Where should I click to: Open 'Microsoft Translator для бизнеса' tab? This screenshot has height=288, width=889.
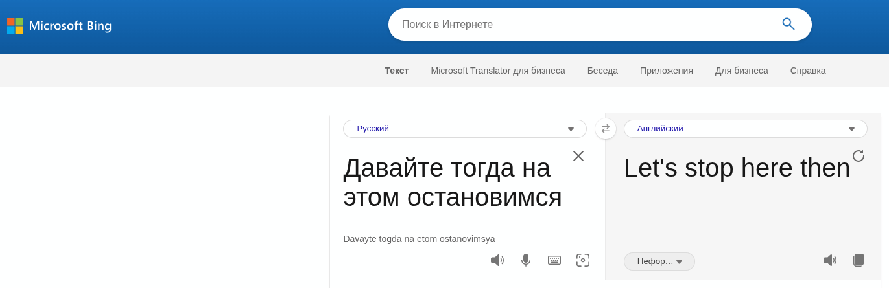[x=498, y=71]
